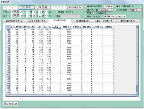Click the 補正負担金 column header
This screenshot has width=144, height=109.
[x=87, y=27]
